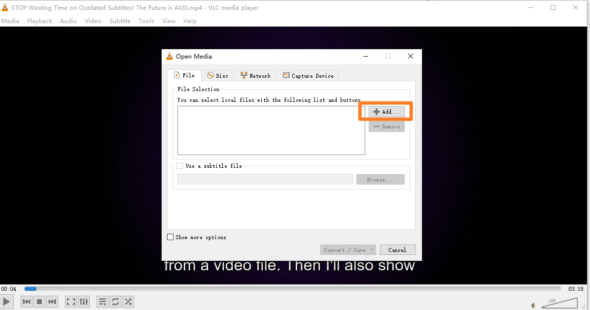Open the Subtitle menu
The image size is (590, 310).
tap(120, 21)
